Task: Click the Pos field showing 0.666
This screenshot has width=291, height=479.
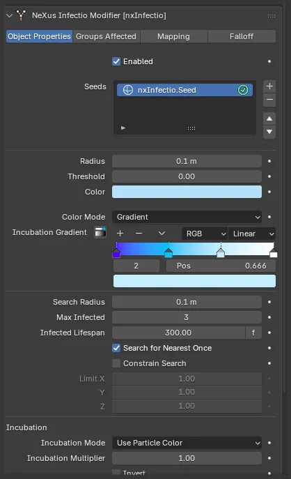Action: coord(221,266)
